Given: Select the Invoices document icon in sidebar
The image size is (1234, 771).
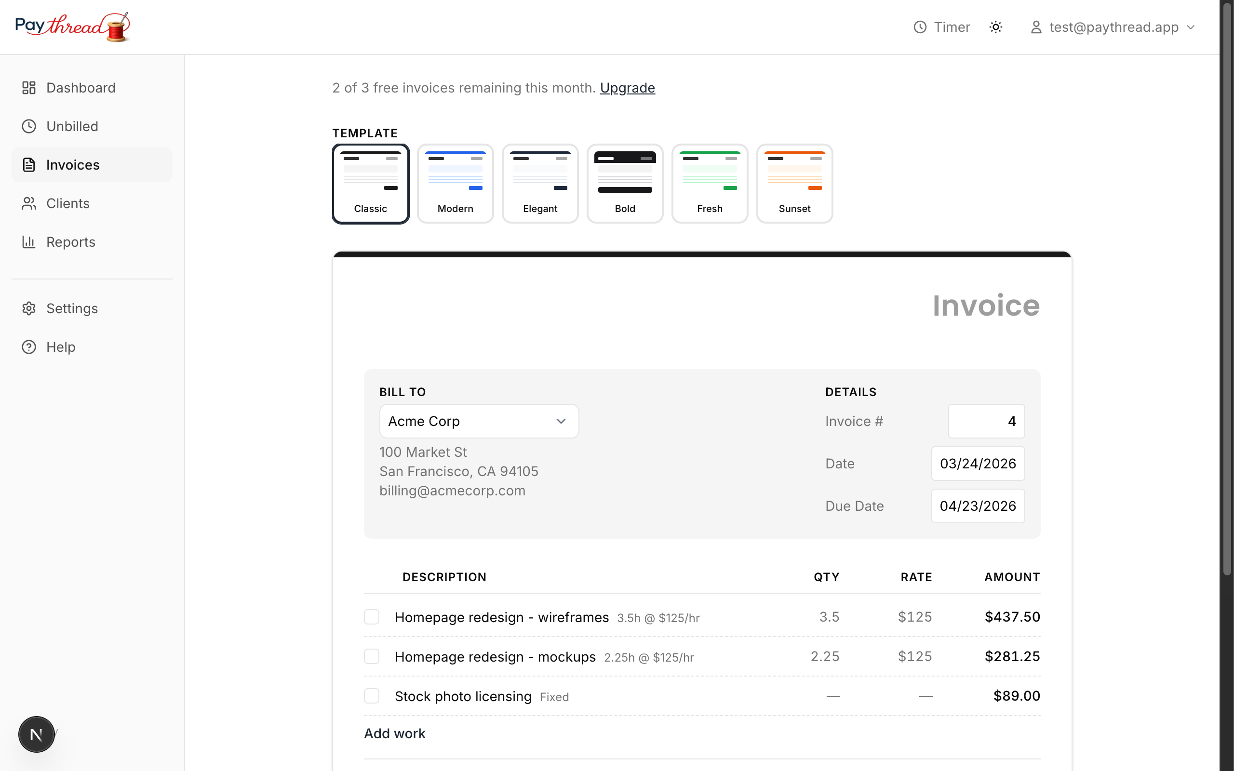Looking at the screenshot, I should pos(28,164).
